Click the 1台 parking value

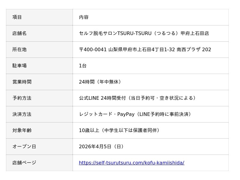(x=82, y=66)
